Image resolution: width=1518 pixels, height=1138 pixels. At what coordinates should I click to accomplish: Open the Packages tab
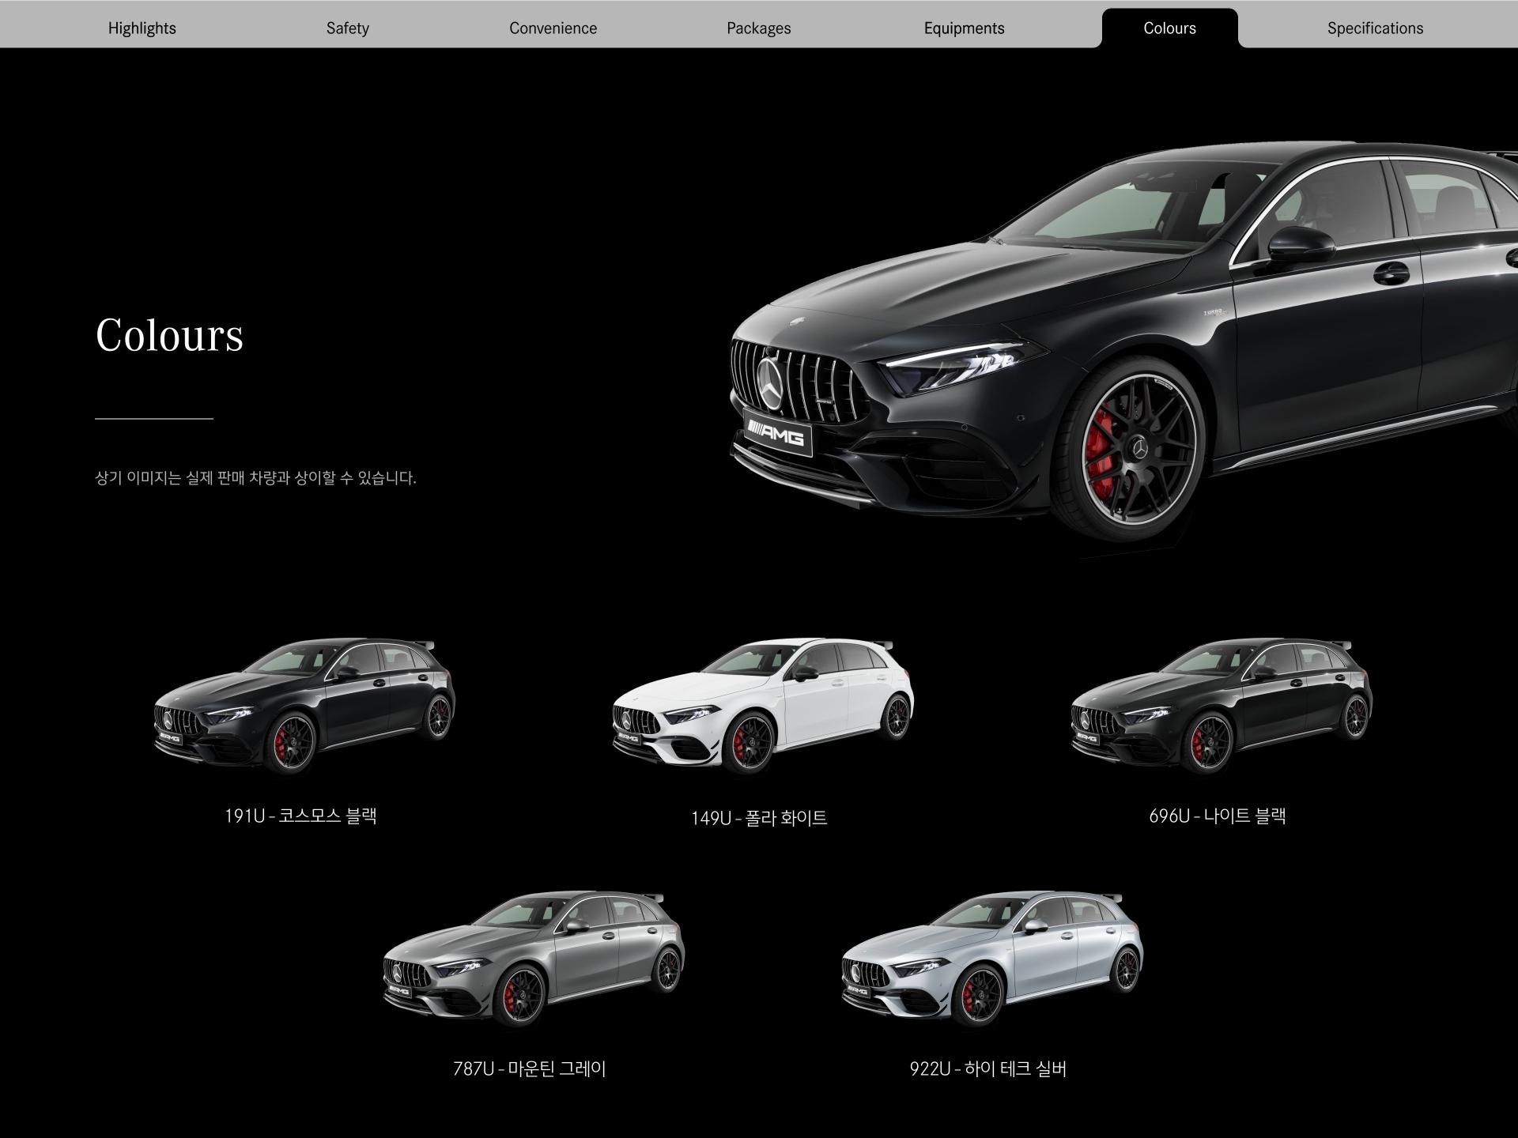tap(759, 28)
